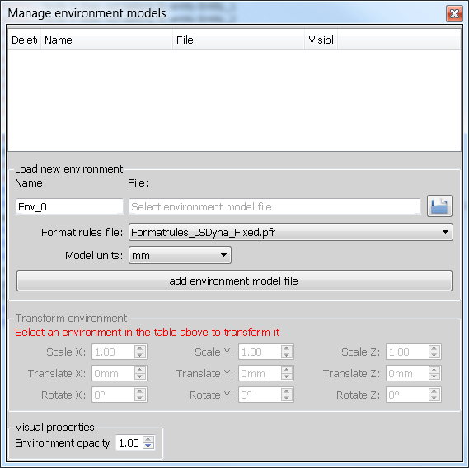469x468 pixels.
Task: Decrease Scale Y with down arrow
Action: [x=287, y=356]
